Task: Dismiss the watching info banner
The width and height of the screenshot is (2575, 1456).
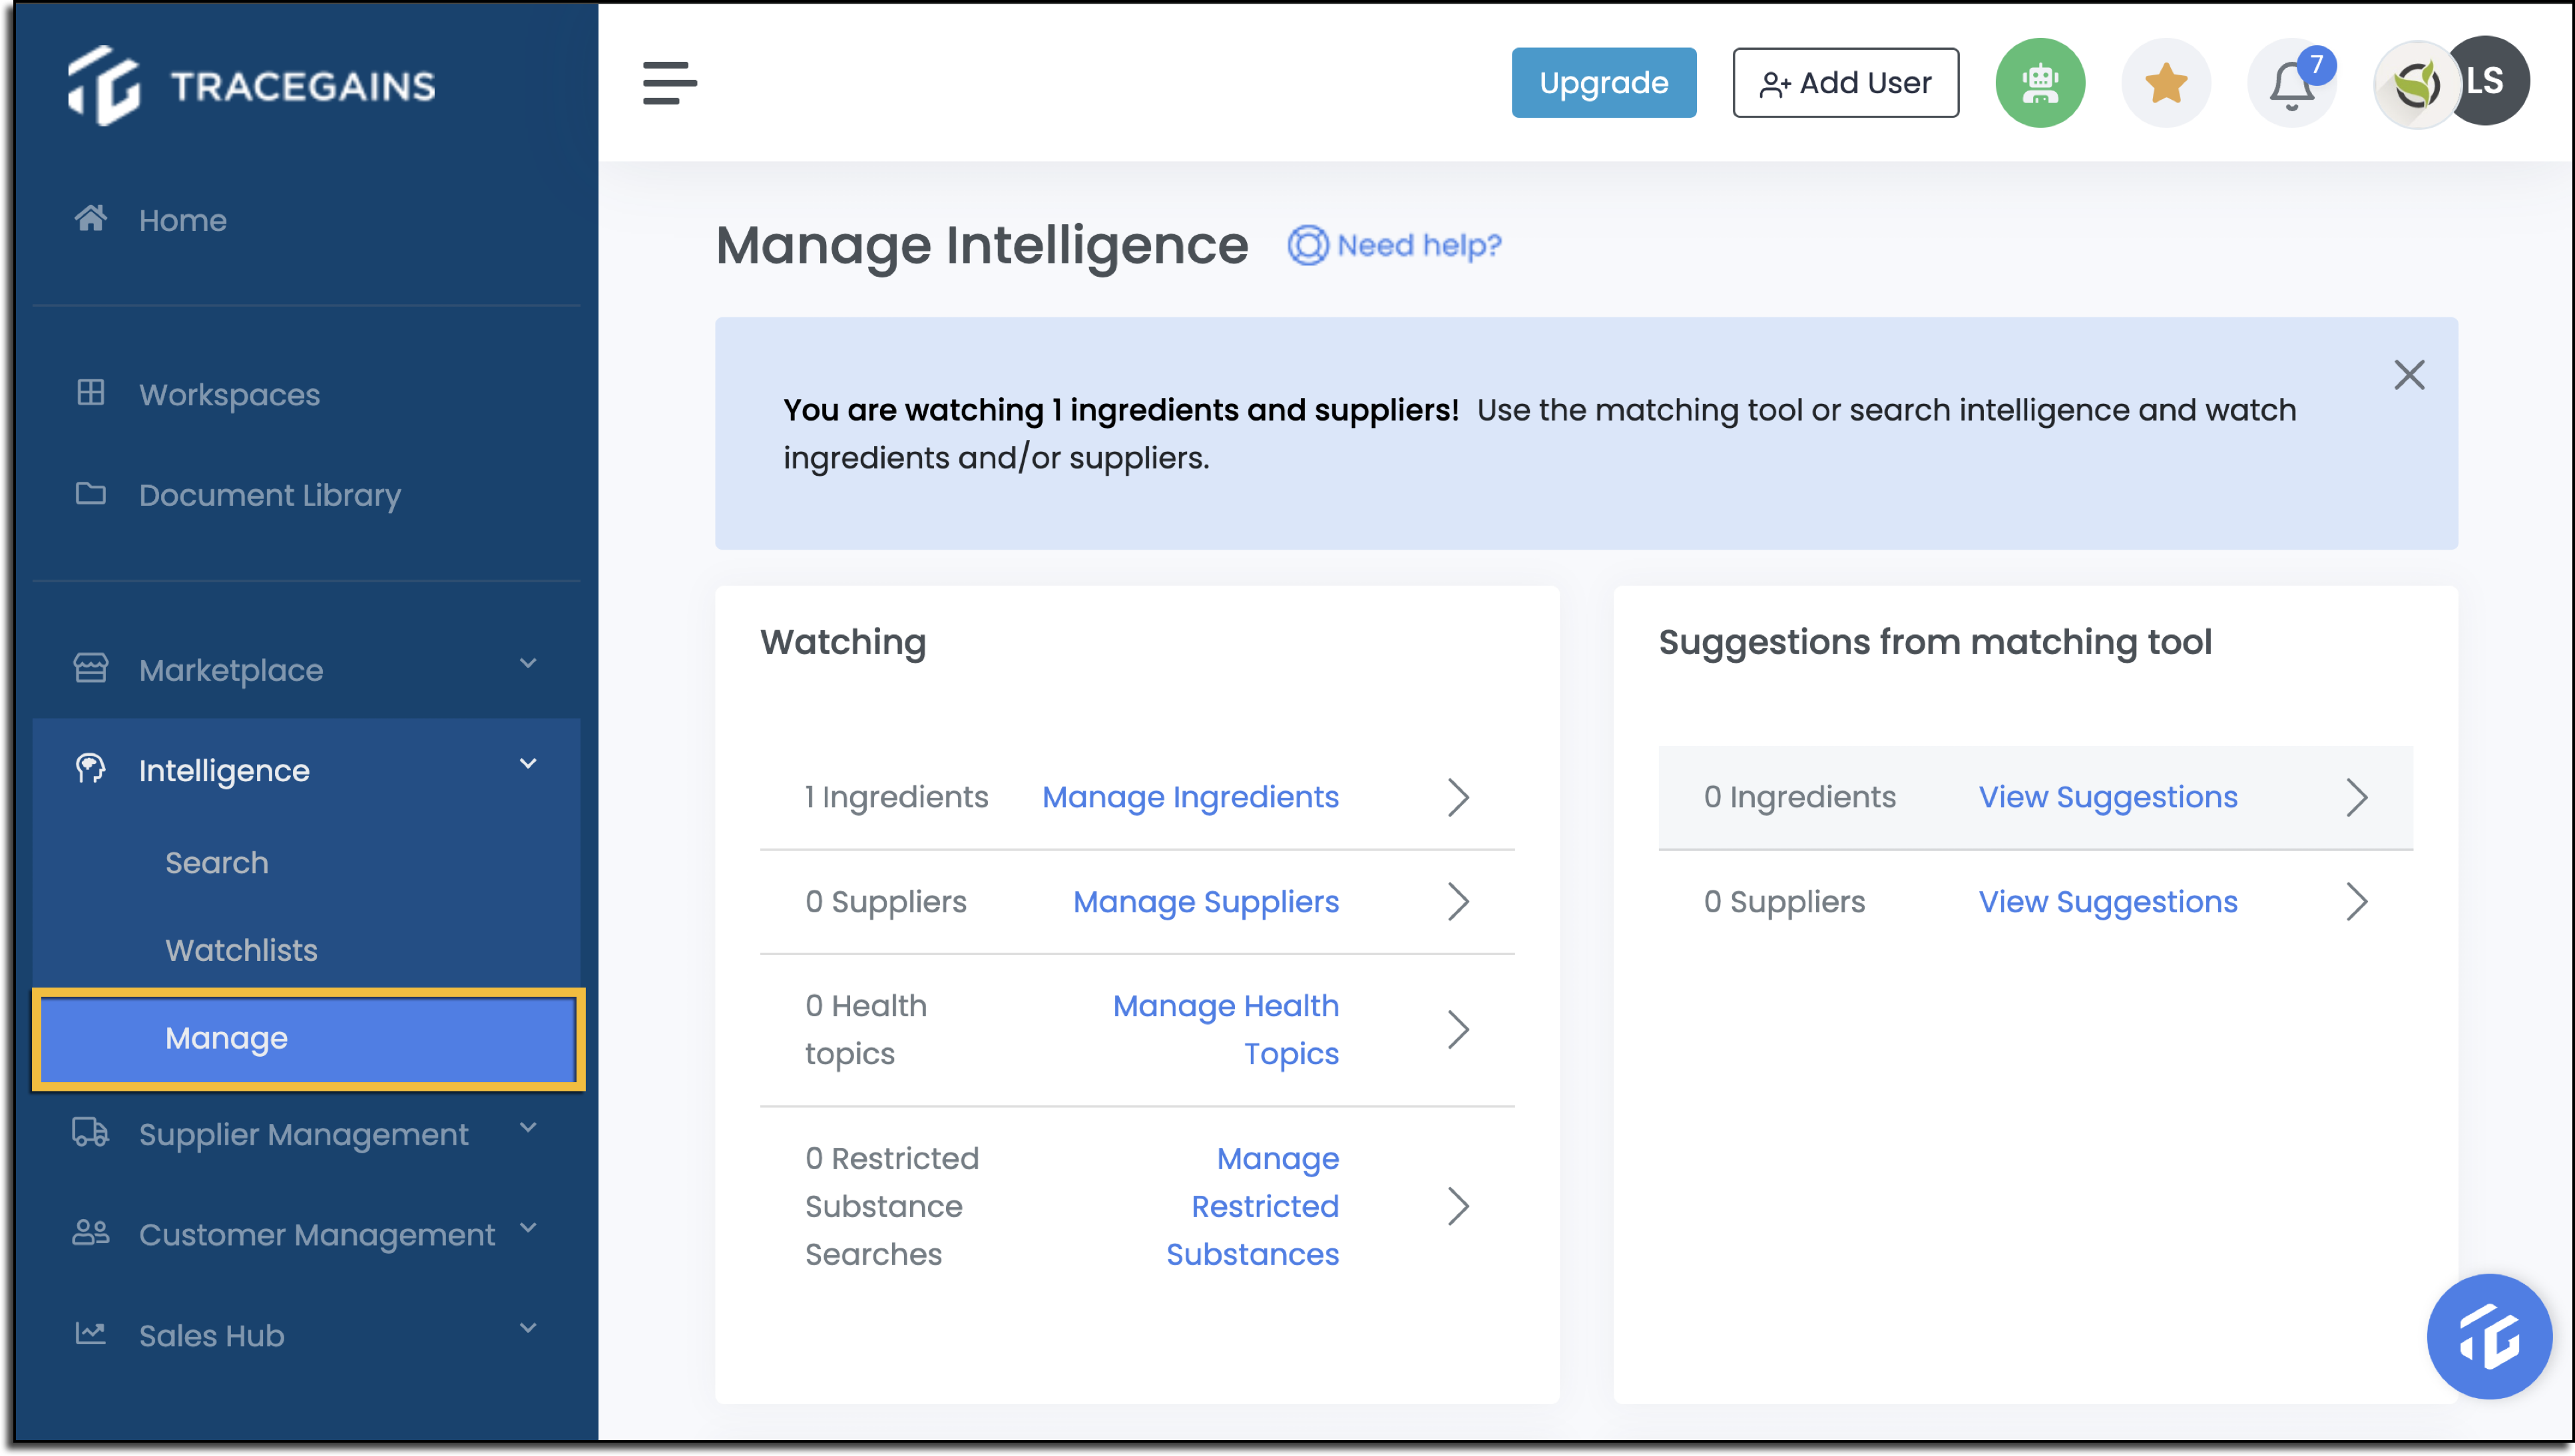Action: click(x=2409, y=375)
